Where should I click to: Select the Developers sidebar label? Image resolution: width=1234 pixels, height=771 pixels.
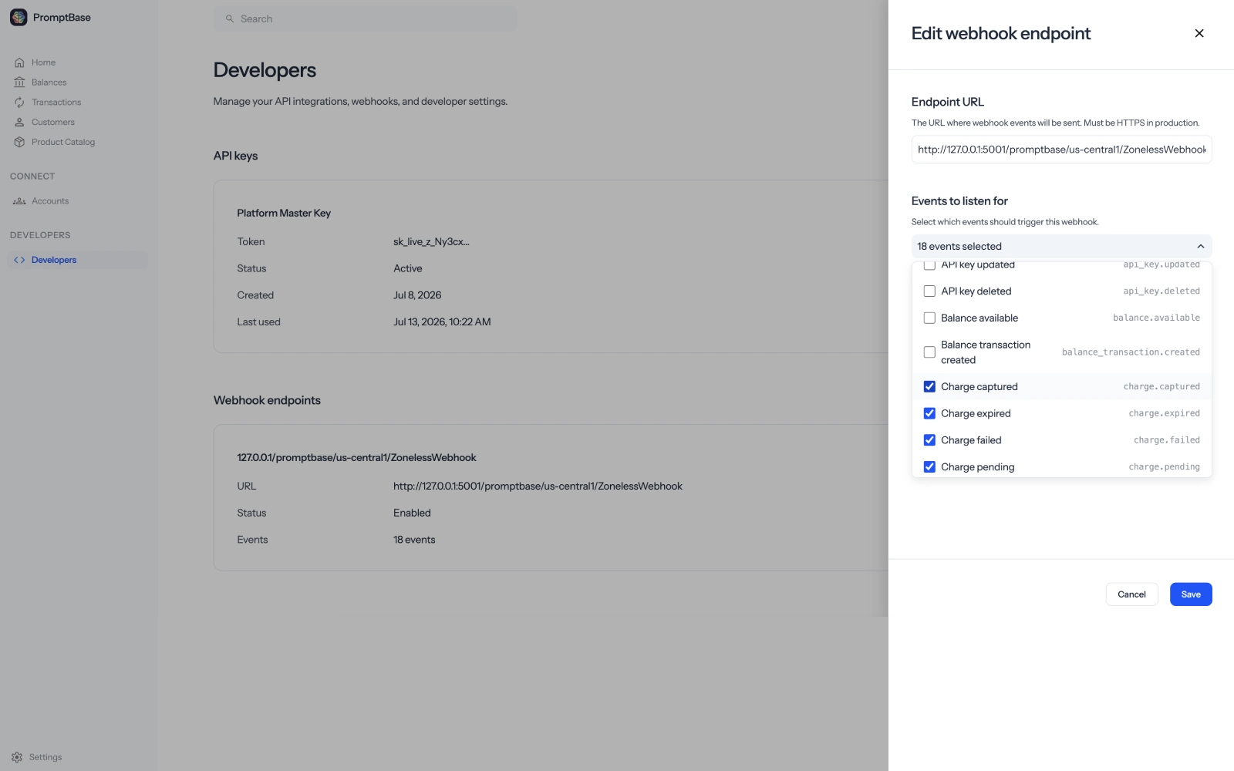54,260
